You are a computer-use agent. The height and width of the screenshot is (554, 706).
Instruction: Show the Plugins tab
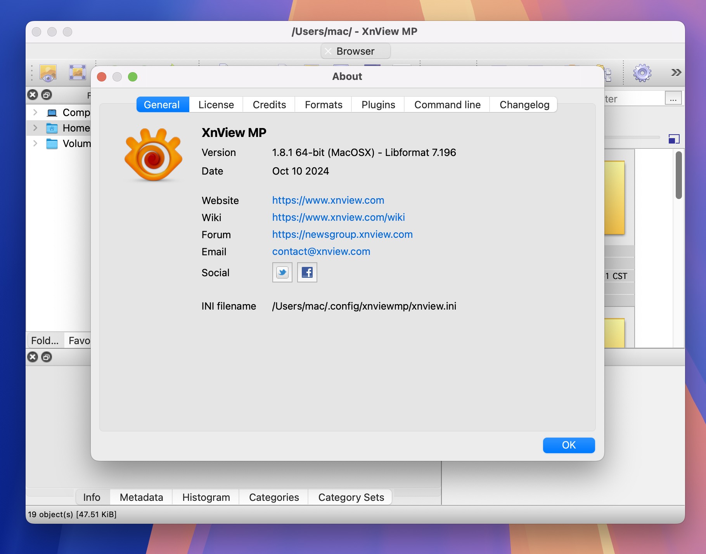coord(378,105)
